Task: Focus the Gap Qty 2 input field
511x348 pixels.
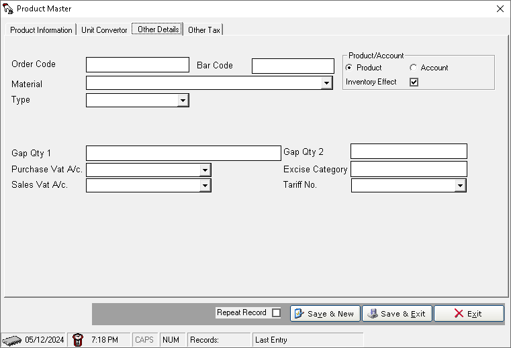Action: click(x=409, y=152)
